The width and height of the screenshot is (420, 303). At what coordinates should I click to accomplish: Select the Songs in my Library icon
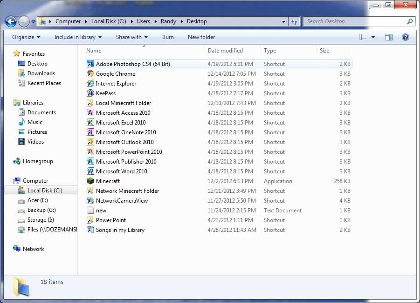tap(90, 230)
